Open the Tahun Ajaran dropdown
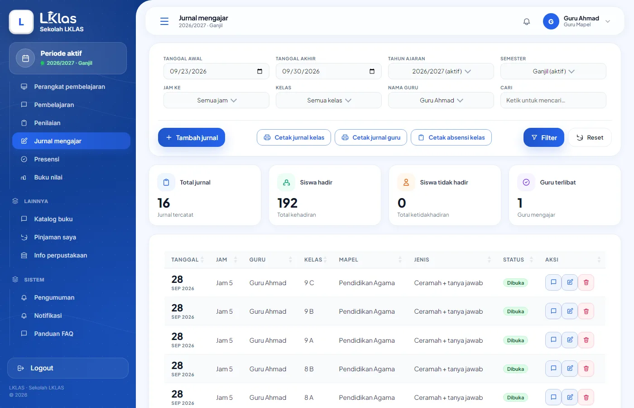The image size is (634, 408). 441,71
